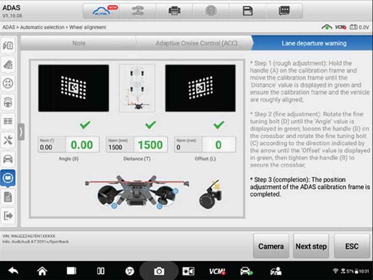This screenshot has height=280, width=373.
Task: Click the green check above Offset value
Action: tap(219, 125)
